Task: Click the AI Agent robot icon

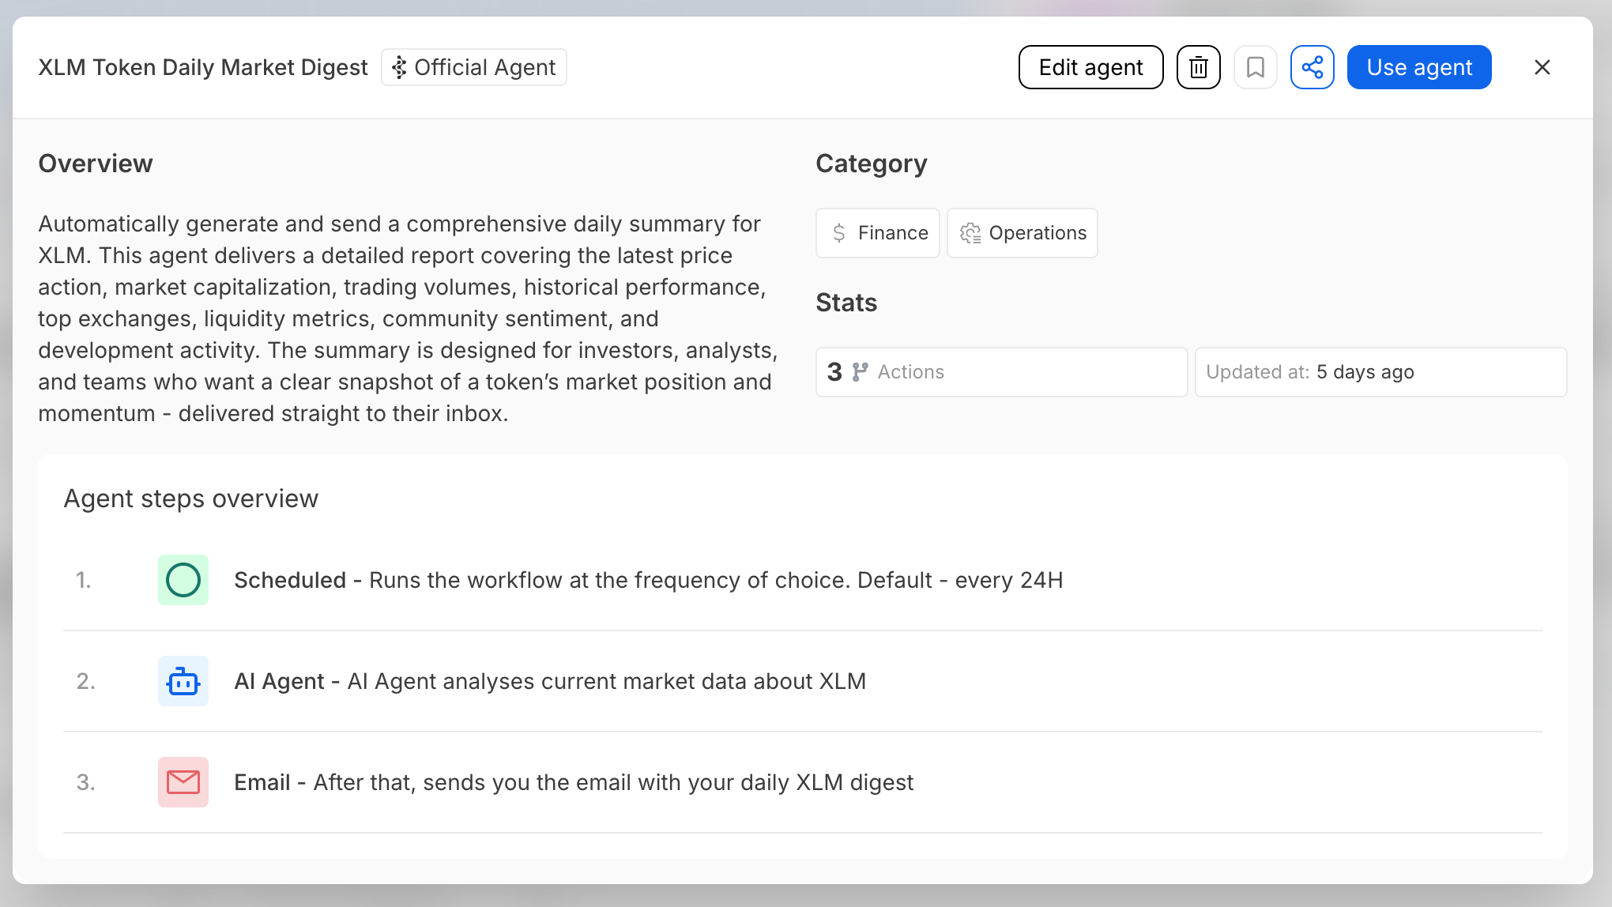Action: tap(183, 681)
